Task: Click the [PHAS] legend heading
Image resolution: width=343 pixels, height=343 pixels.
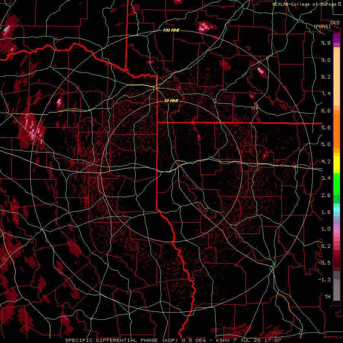Action: [x=322, y=26]
